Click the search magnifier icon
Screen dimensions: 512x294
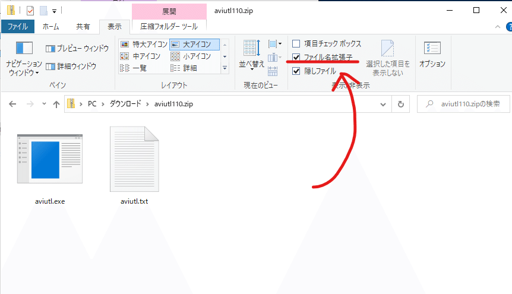pyautogui.click(x=429, y=104)
